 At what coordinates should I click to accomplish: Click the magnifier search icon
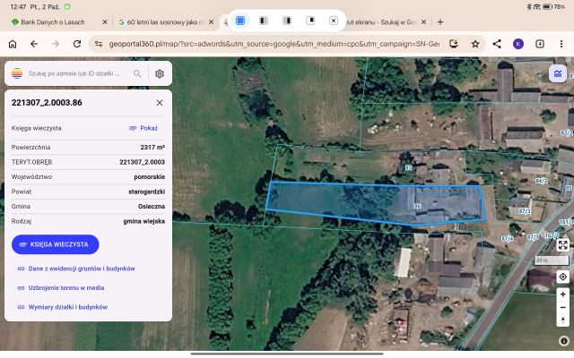click(x=137, y=73)
